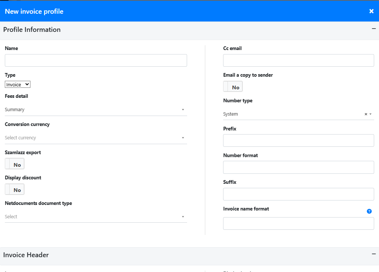Close the New invoice profile dialog

(371, 11)
